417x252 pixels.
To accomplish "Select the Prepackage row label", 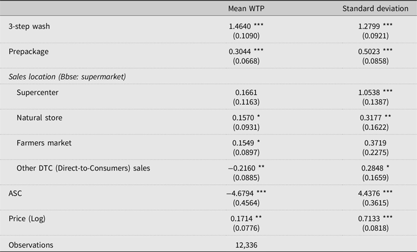I will [x=29, y=52].
